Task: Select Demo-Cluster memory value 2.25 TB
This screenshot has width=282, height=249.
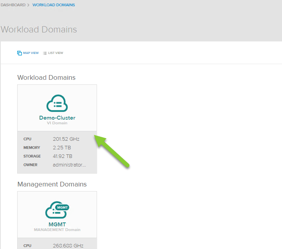Action: [63, 148]
